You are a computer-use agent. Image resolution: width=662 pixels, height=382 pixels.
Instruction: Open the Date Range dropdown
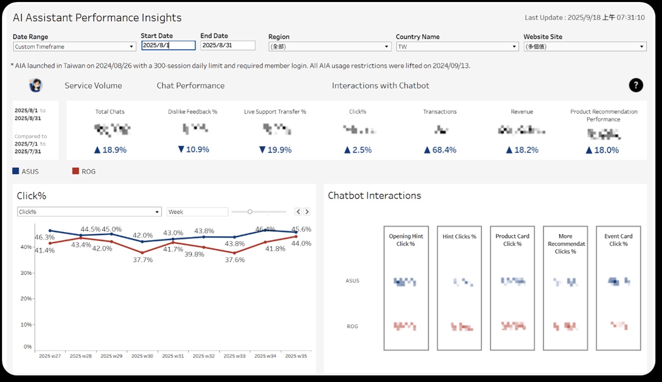(x=74, y=46)
